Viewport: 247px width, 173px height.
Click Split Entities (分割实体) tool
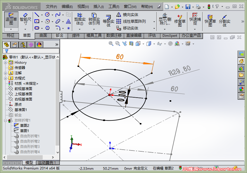pos(224,21)
